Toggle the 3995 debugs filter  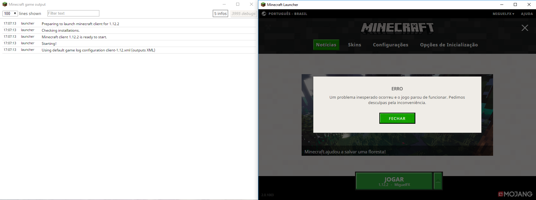click(x=243, y=13)
